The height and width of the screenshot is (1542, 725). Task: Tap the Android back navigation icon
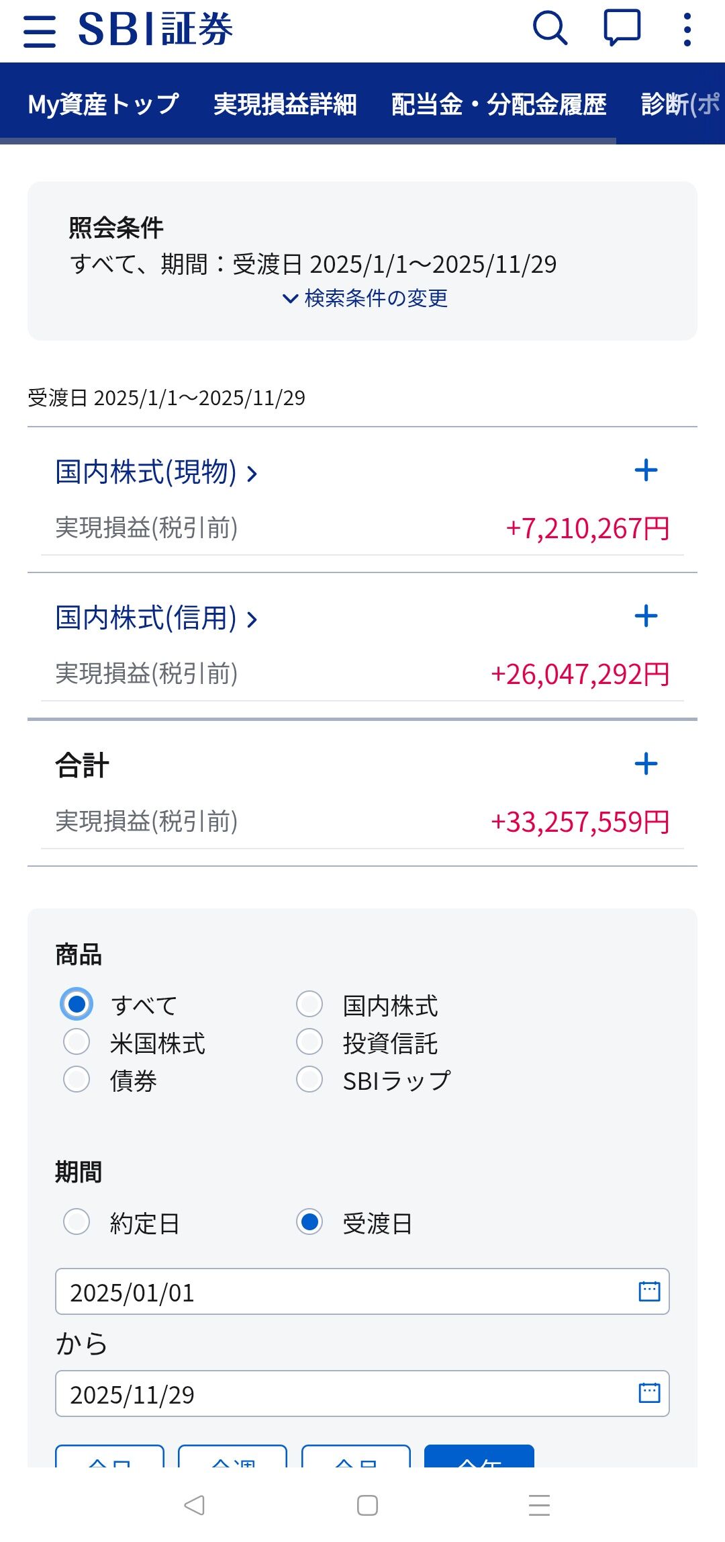point(194,1505)
